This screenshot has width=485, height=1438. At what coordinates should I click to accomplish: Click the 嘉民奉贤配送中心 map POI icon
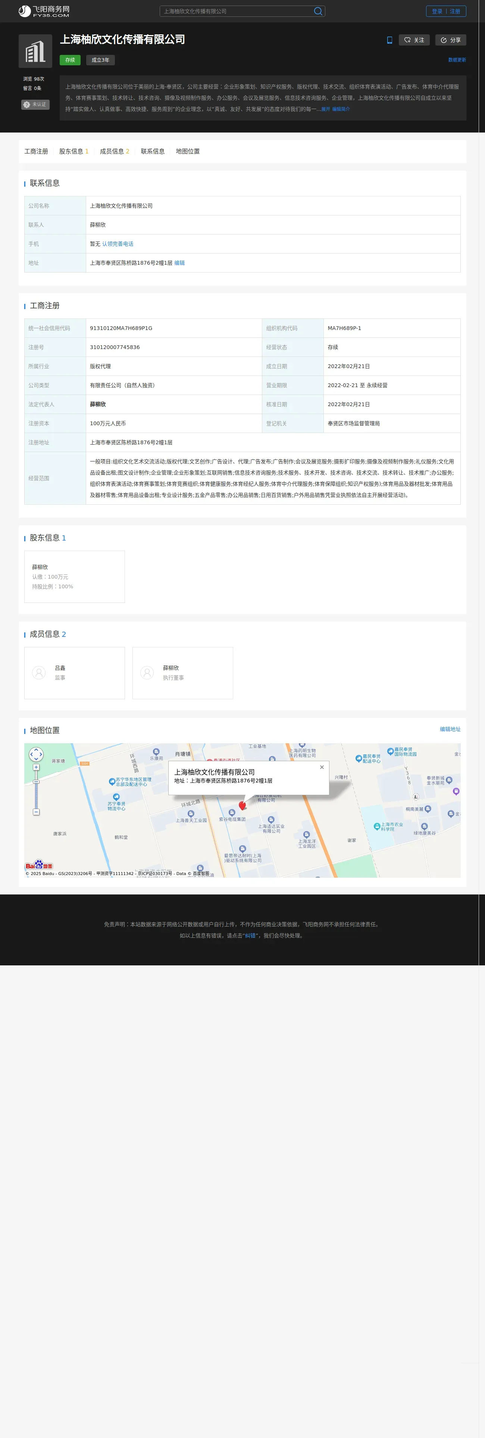click(358, 758)
